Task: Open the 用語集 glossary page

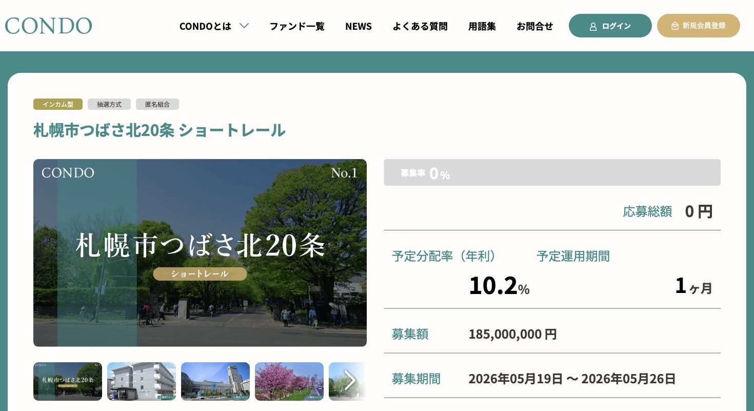Action: pos(482,26)
